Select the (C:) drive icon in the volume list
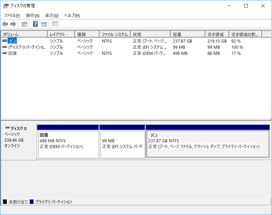 tap(4, 41)
